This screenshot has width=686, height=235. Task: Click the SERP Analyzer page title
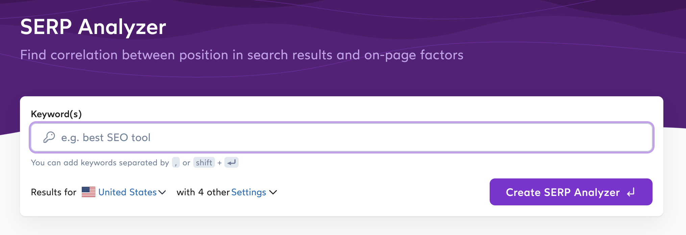(93, 27)
